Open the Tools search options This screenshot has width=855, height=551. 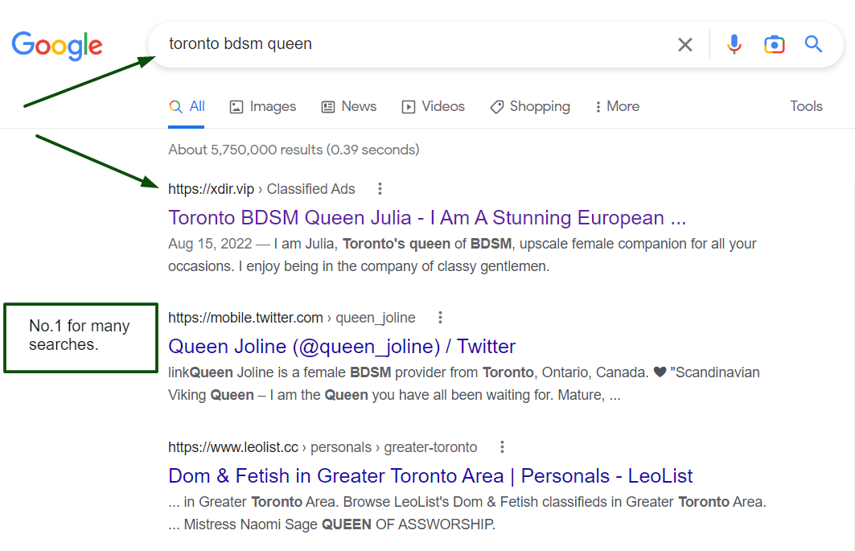pyautogui.click(x=806, y=106)
